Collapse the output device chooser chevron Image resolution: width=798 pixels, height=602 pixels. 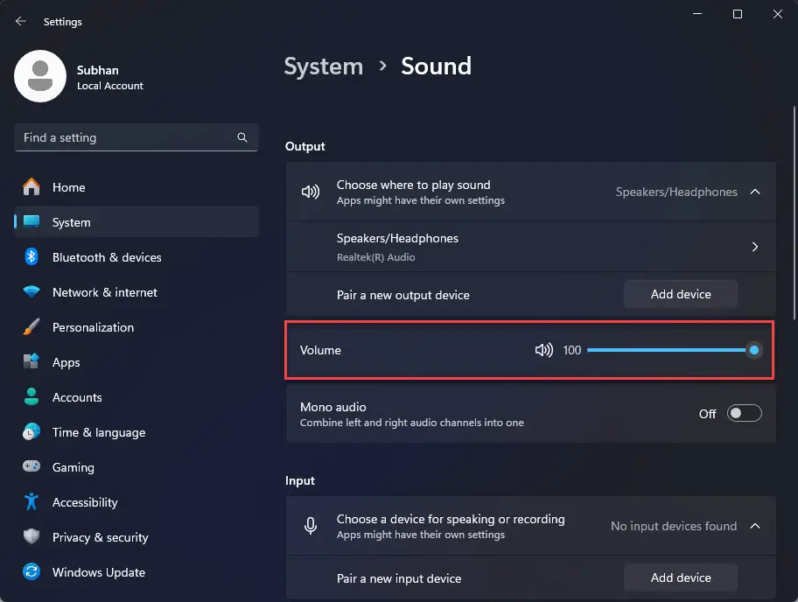(755, 192)
